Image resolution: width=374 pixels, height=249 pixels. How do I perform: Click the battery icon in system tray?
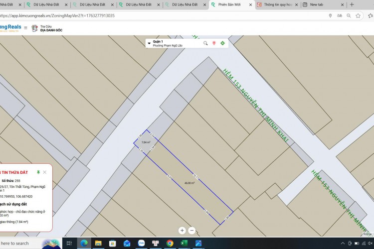coord(357,244)
